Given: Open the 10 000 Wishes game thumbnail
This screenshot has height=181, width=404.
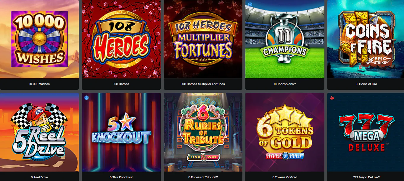Looking at the screenshot, I should click(x=39, y=39).
